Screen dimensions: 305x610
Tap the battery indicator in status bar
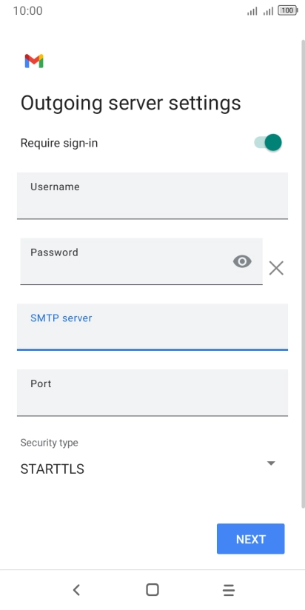coord(288,11)
